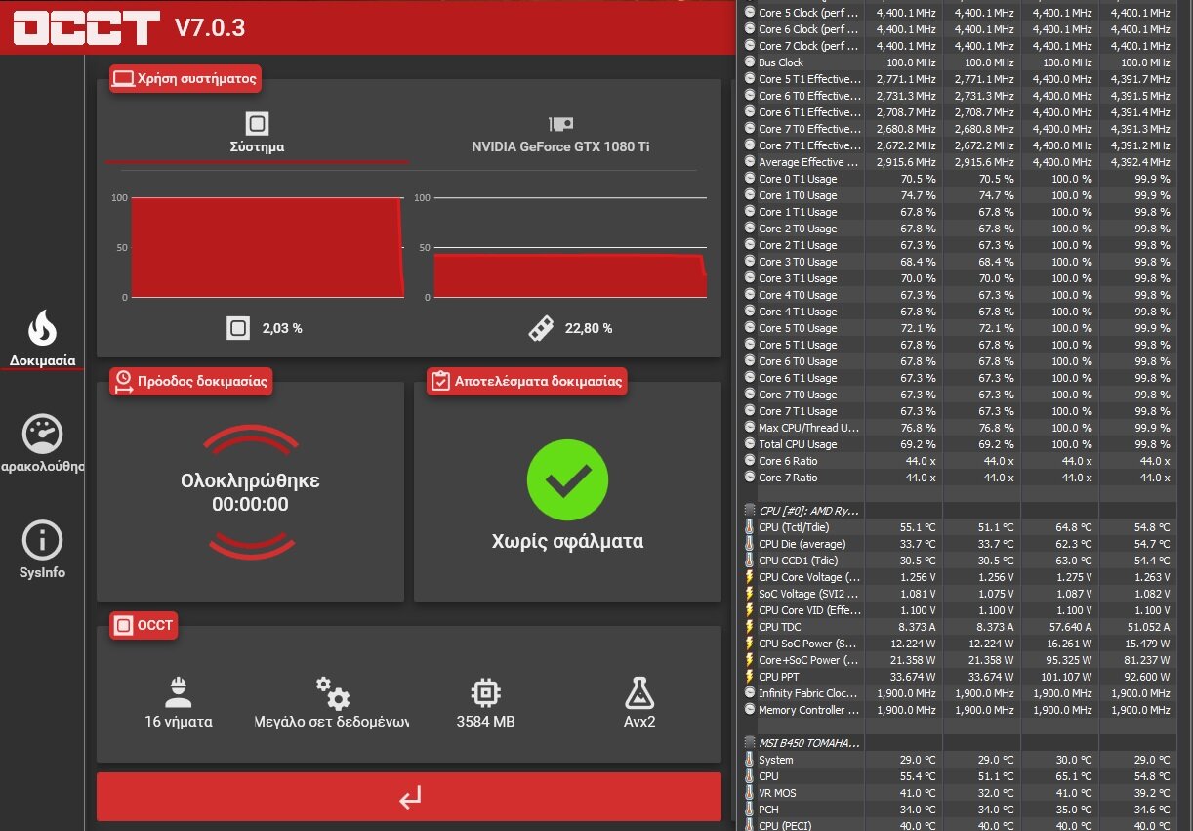Click the thermometer icon beside VR MOS

(x=749, y=793)
